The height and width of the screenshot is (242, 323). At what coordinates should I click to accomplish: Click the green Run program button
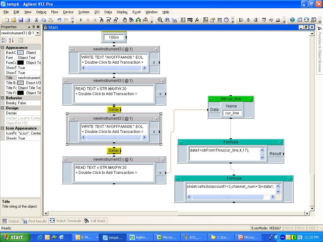[x=81, y=20]
